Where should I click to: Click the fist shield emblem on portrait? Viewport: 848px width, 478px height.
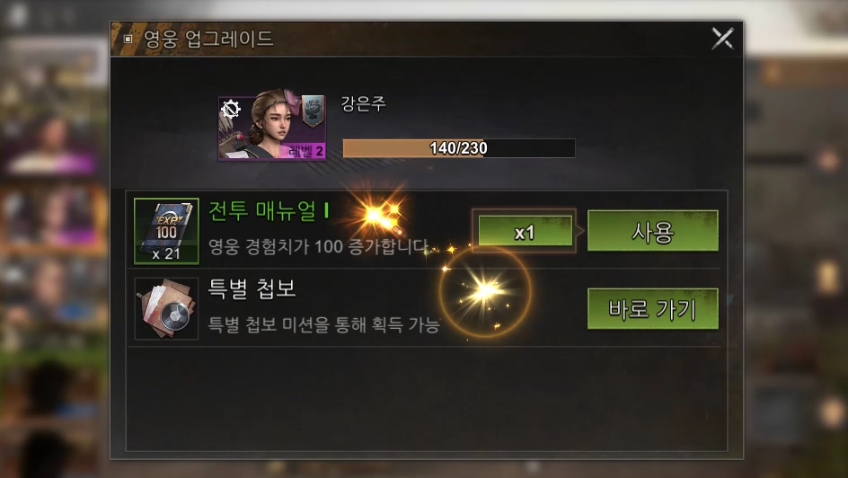[x=313, y=111]
